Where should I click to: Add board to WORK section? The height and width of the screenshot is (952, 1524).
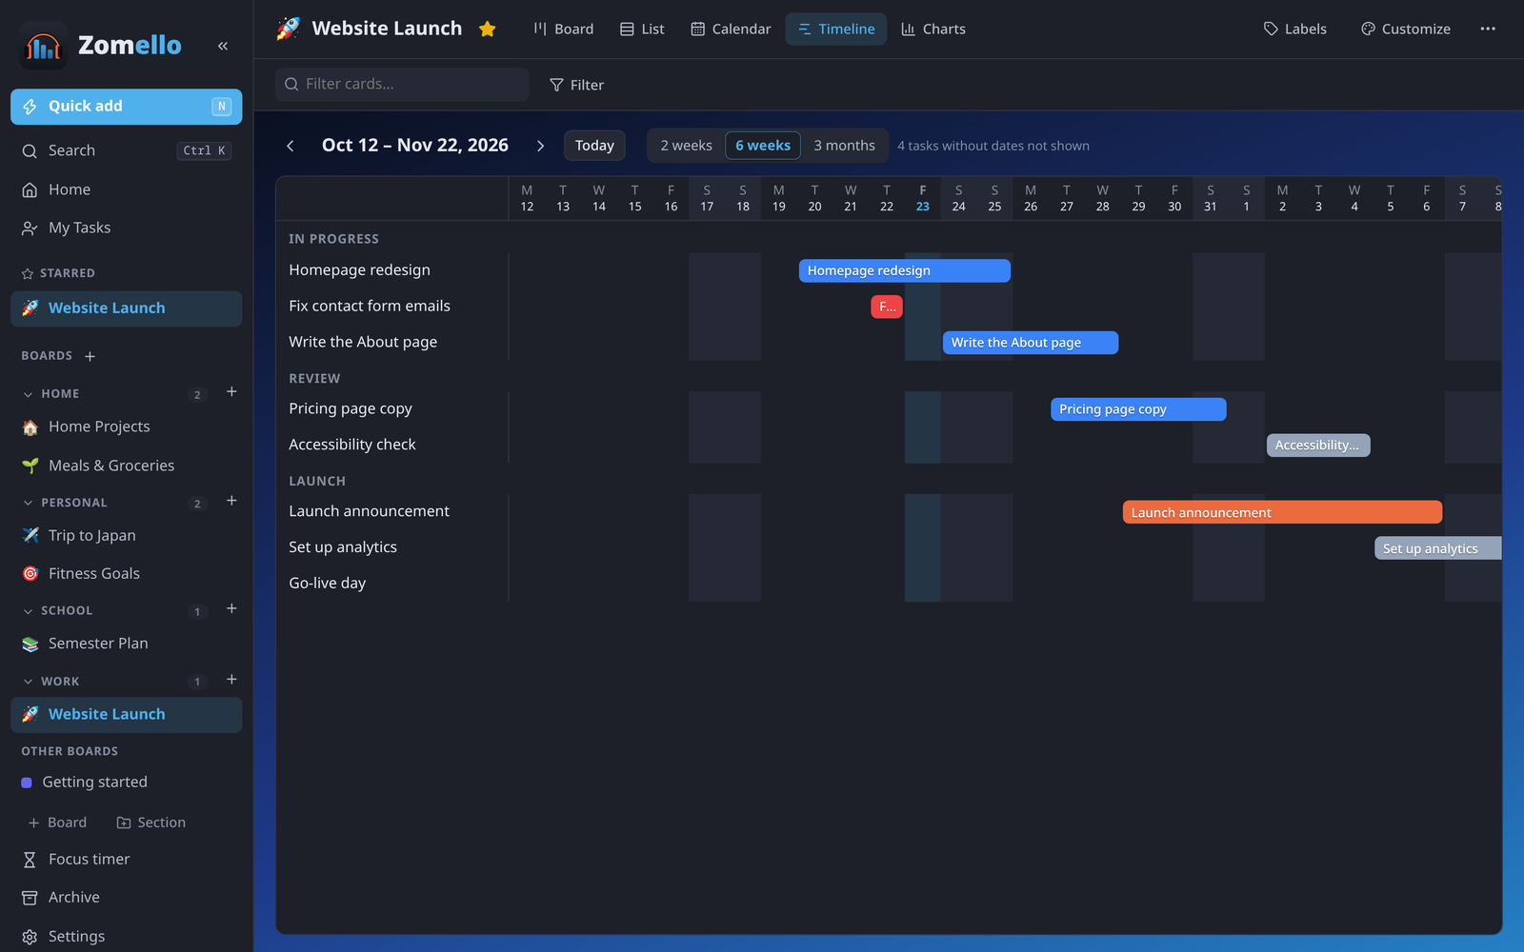[231, 680]
